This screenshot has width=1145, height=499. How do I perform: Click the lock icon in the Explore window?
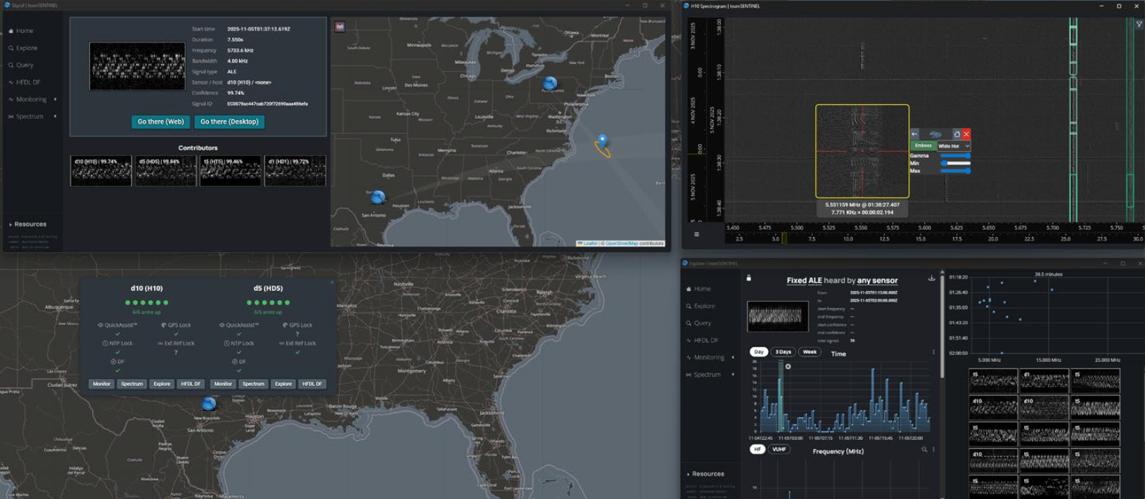(x=749, y=278)
